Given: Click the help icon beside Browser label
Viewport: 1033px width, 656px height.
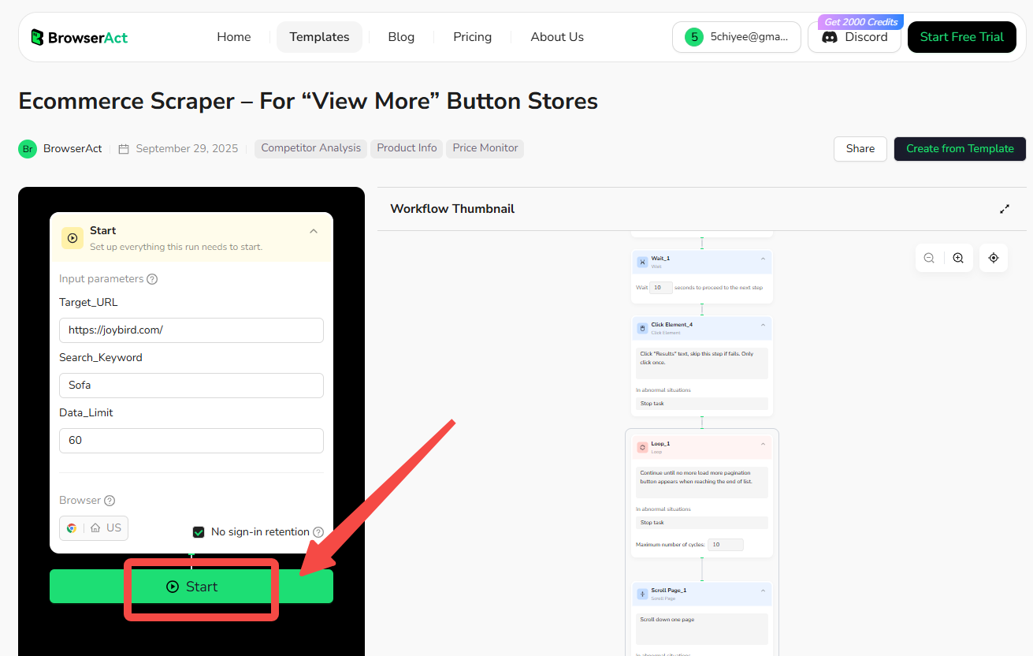Looking at the screenshot, I should point(110,501).
